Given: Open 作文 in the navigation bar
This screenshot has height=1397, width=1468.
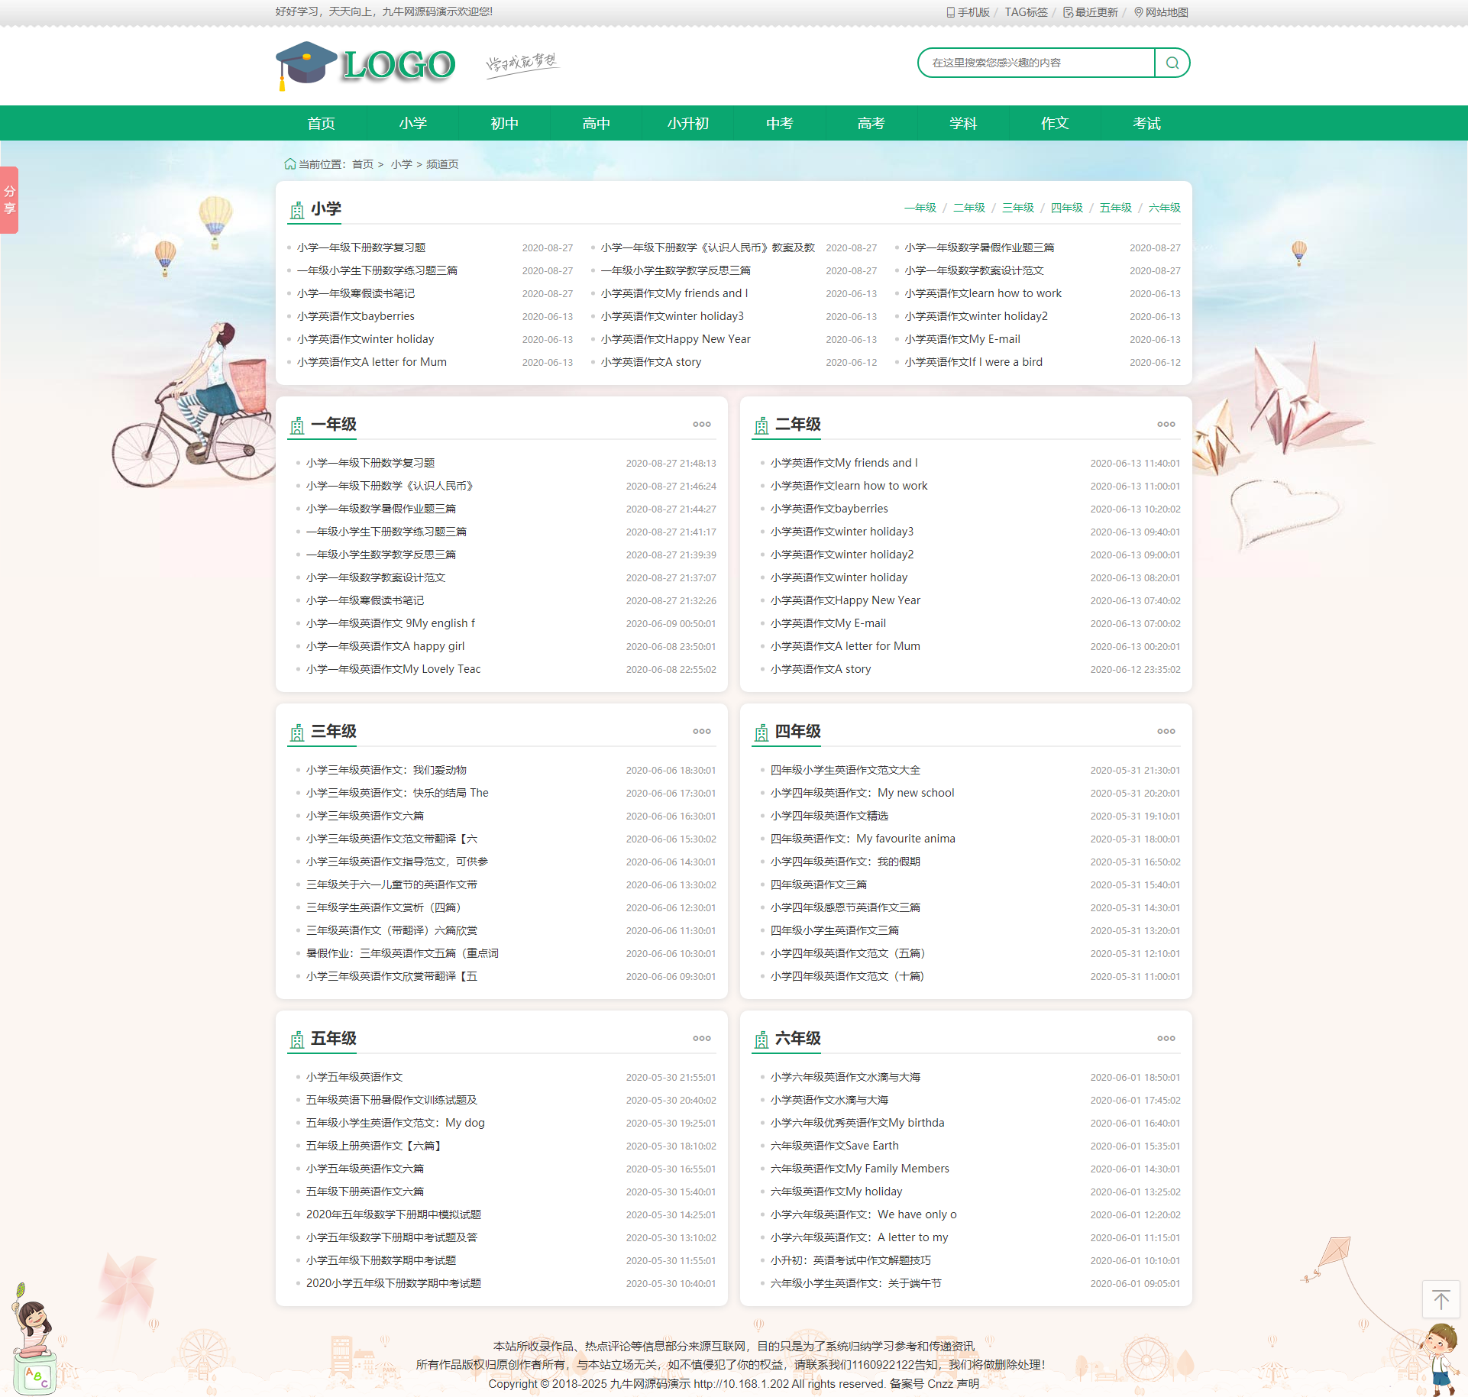Looking at the screenshot, I should 1055,123.
